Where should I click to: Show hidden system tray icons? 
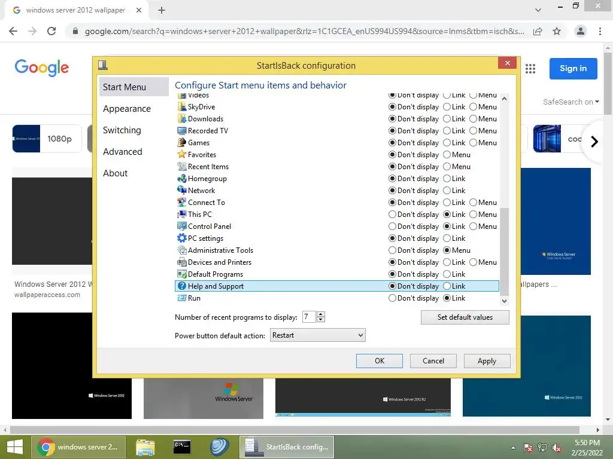pyautogui.click(x=513, y=448)
